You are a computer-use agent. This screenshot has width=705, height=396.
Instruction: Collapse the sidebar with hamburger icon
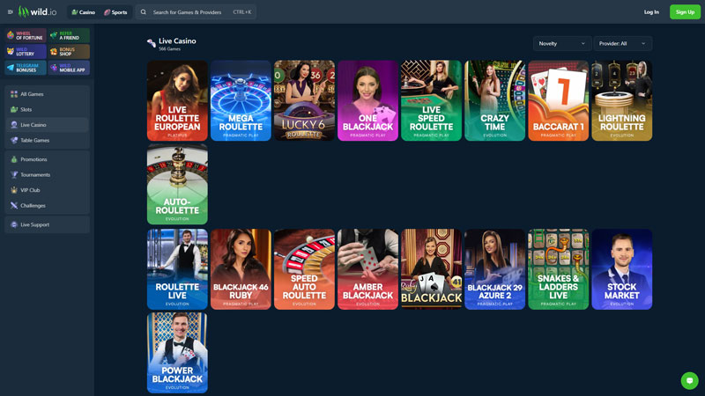(11, 12)
